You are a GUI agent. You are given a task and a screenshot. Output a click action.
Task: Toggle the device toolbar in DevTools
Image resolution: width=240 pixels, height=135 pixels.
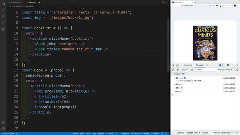177,65
